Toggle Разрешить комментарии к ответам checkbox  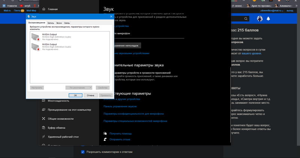tap(82, 152)
